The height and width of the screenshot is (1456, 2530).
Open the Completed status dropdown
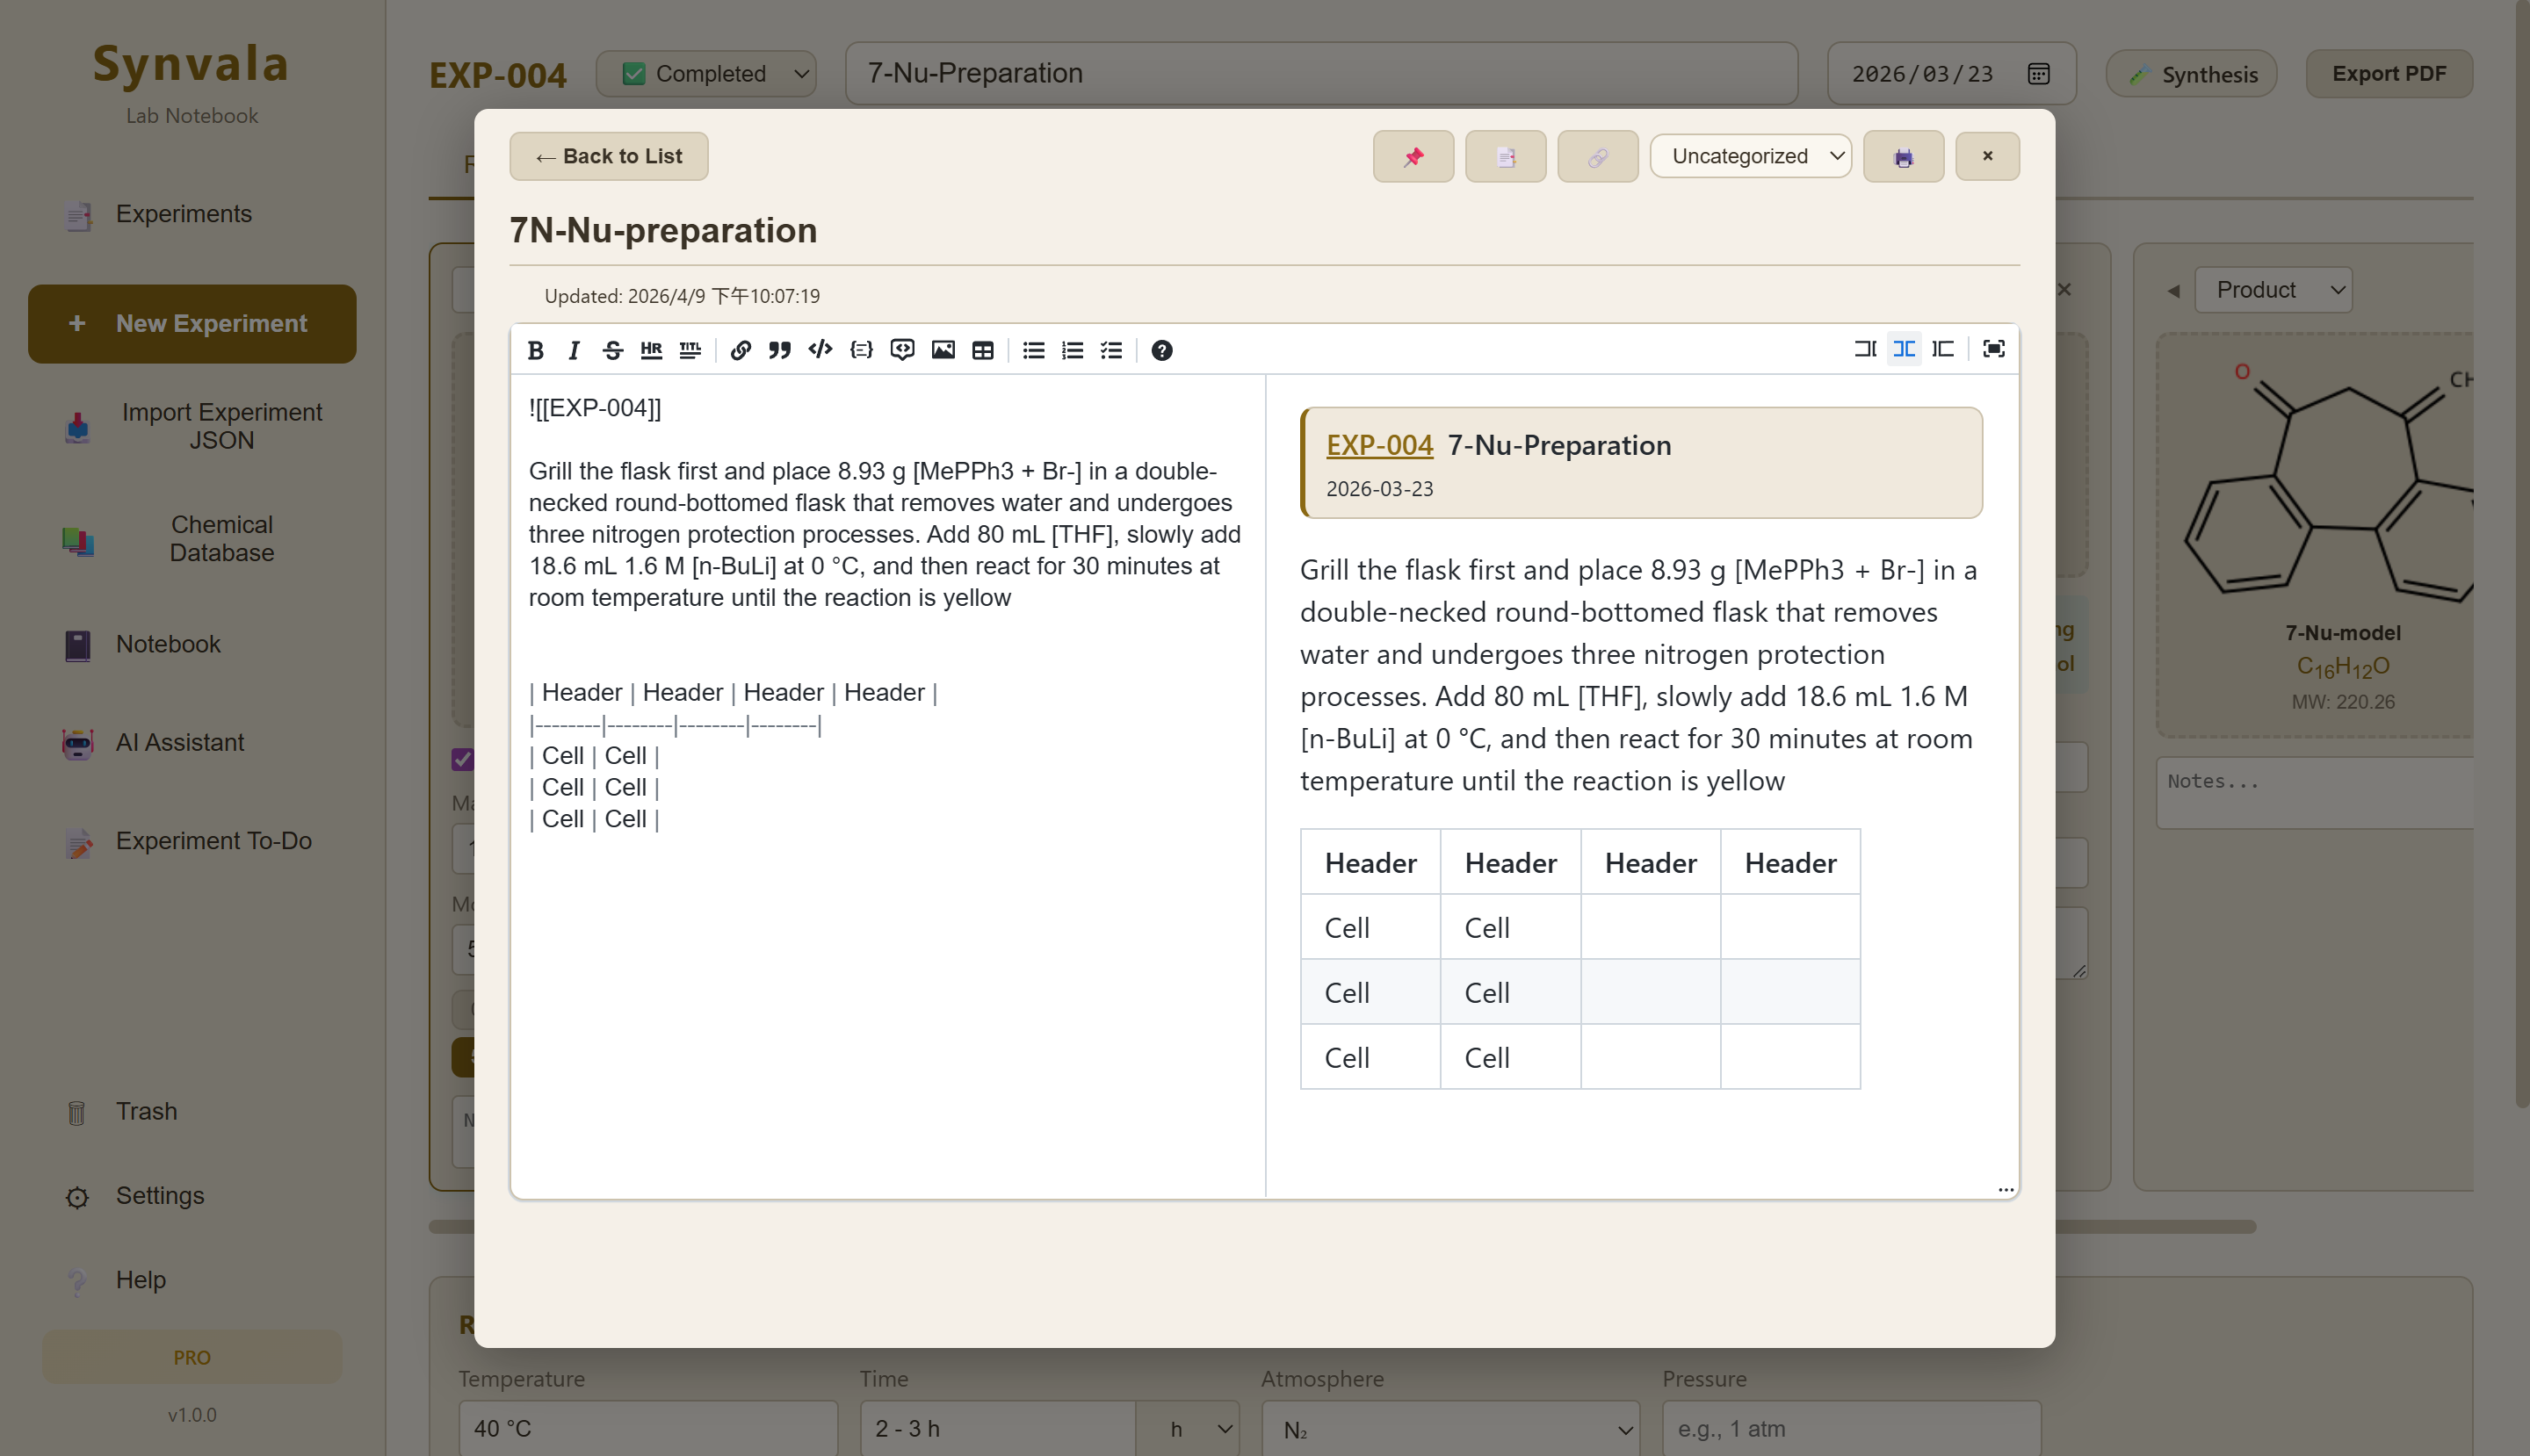pyautogui.click(x=706, y=74)
